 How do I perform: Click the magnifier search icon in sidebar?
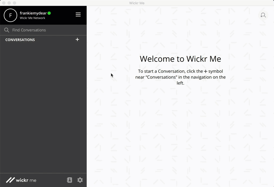point(7,30)
